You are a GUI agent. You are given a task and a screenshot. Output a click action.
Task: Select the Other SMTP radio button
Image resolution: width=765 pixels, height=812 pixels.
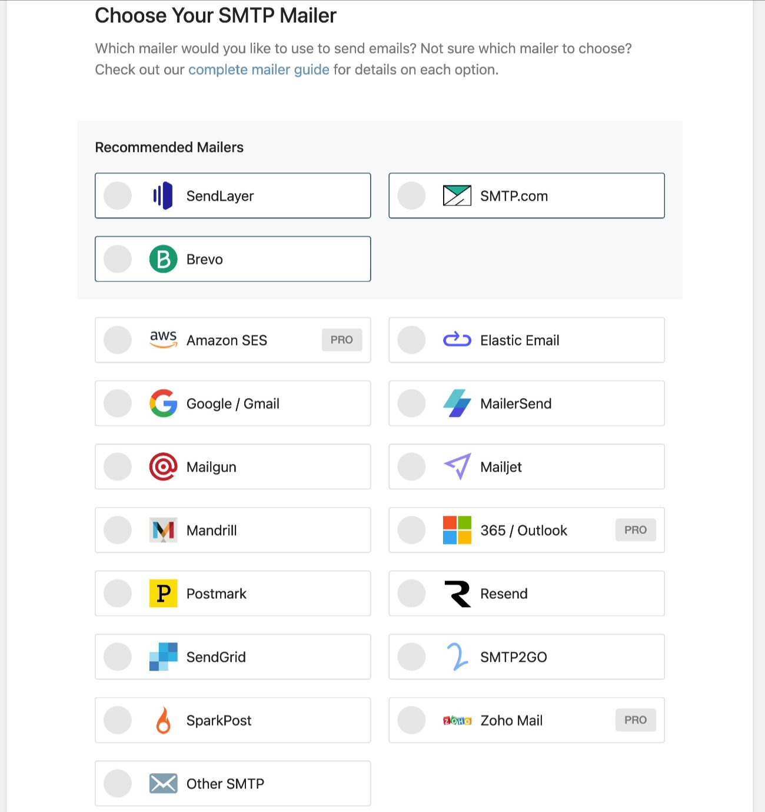117,784
